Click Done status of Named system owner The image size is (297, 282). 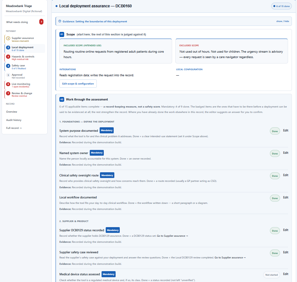pos(275,153)
